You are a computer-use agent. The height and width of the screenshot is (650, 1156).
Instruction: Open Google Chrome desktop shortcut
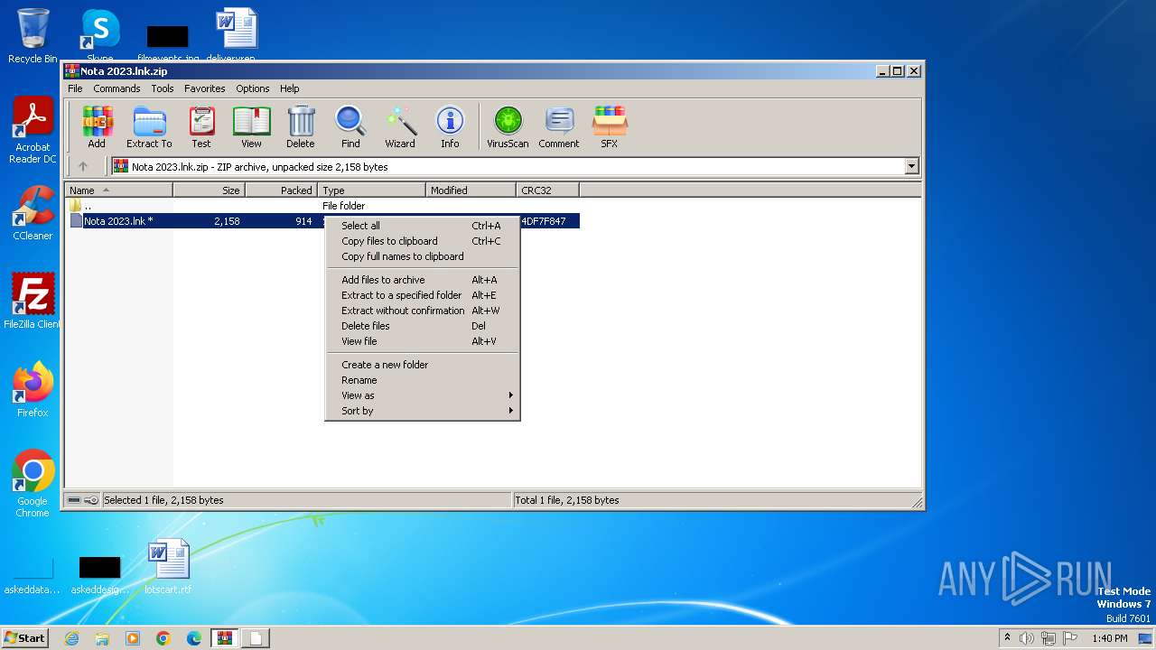(x=33, y=484)
